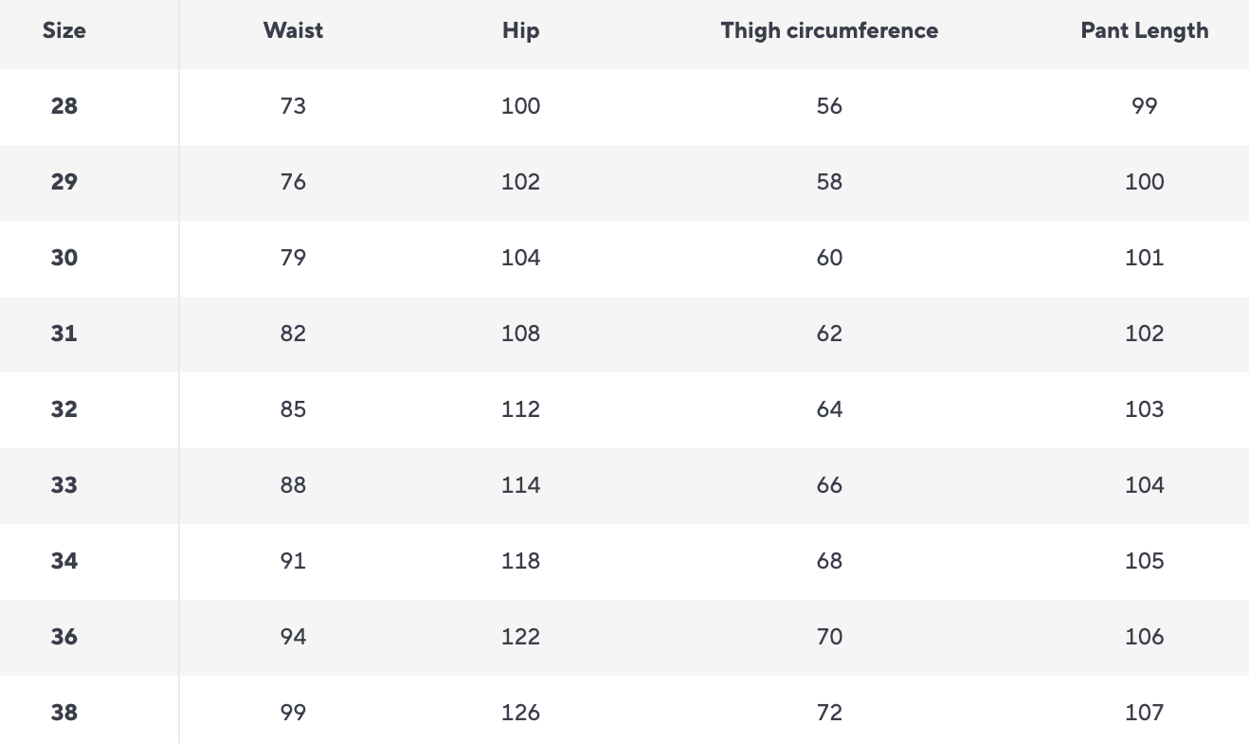This screenshot has width=1249, height=743.
Task: Click the hip value 126 for size 38
Action: (520, 713)
